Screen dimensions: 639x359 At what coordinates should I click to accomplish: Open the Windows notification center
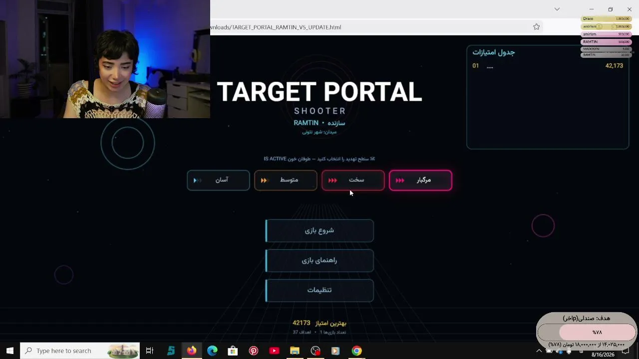[626, 351]
